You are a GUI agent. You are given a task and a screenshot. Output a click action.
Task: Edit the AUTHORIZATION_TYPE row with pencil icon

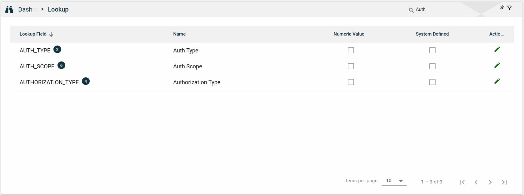(497, 81)
